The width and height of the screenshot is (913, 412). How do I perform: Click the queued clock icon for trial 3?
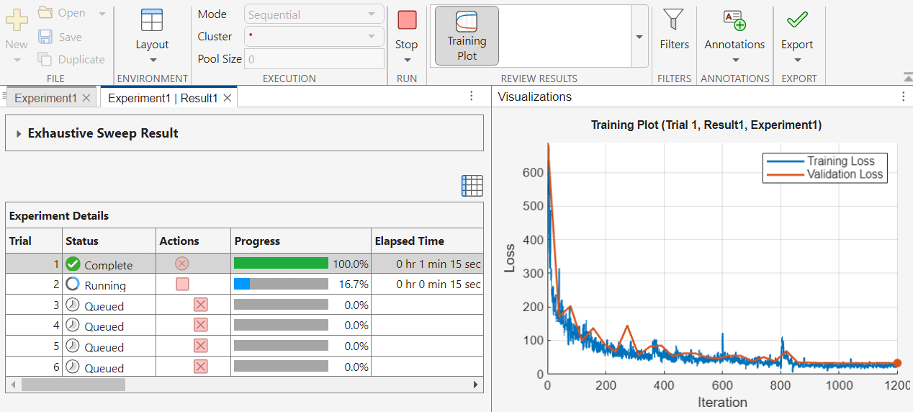[x=73, y=305]
